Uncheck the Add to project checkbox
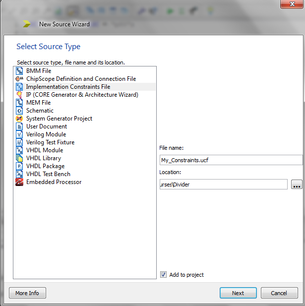 tap(164, 275)
